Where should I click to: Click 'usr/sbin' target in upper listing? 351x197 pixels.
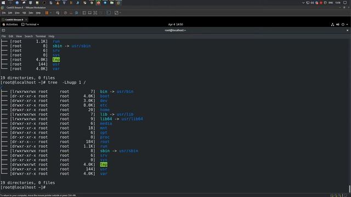click(81, 46)
